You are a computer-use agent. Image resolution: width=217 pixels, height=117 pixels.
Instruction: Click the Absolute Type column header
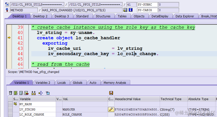201,99
